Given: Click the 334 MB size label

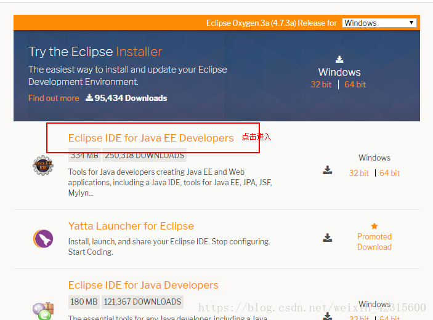Looking at the screenshot, I should pos(84,155).
